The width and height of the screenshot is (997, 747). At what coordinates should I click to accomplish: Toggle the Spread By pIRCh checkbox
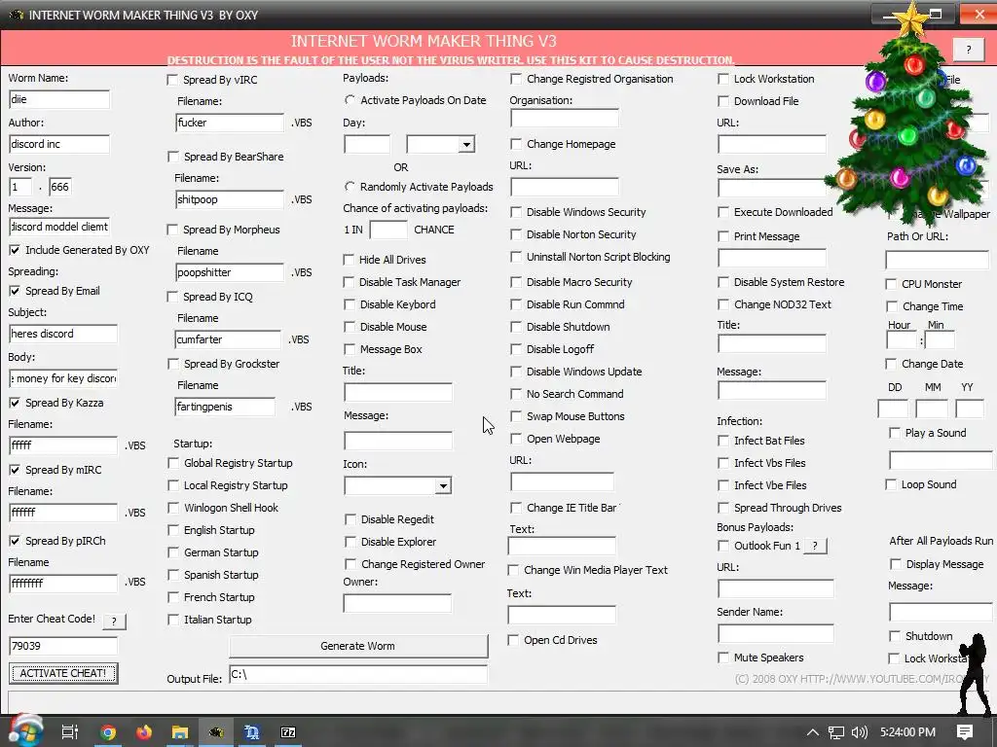(15, 541)
